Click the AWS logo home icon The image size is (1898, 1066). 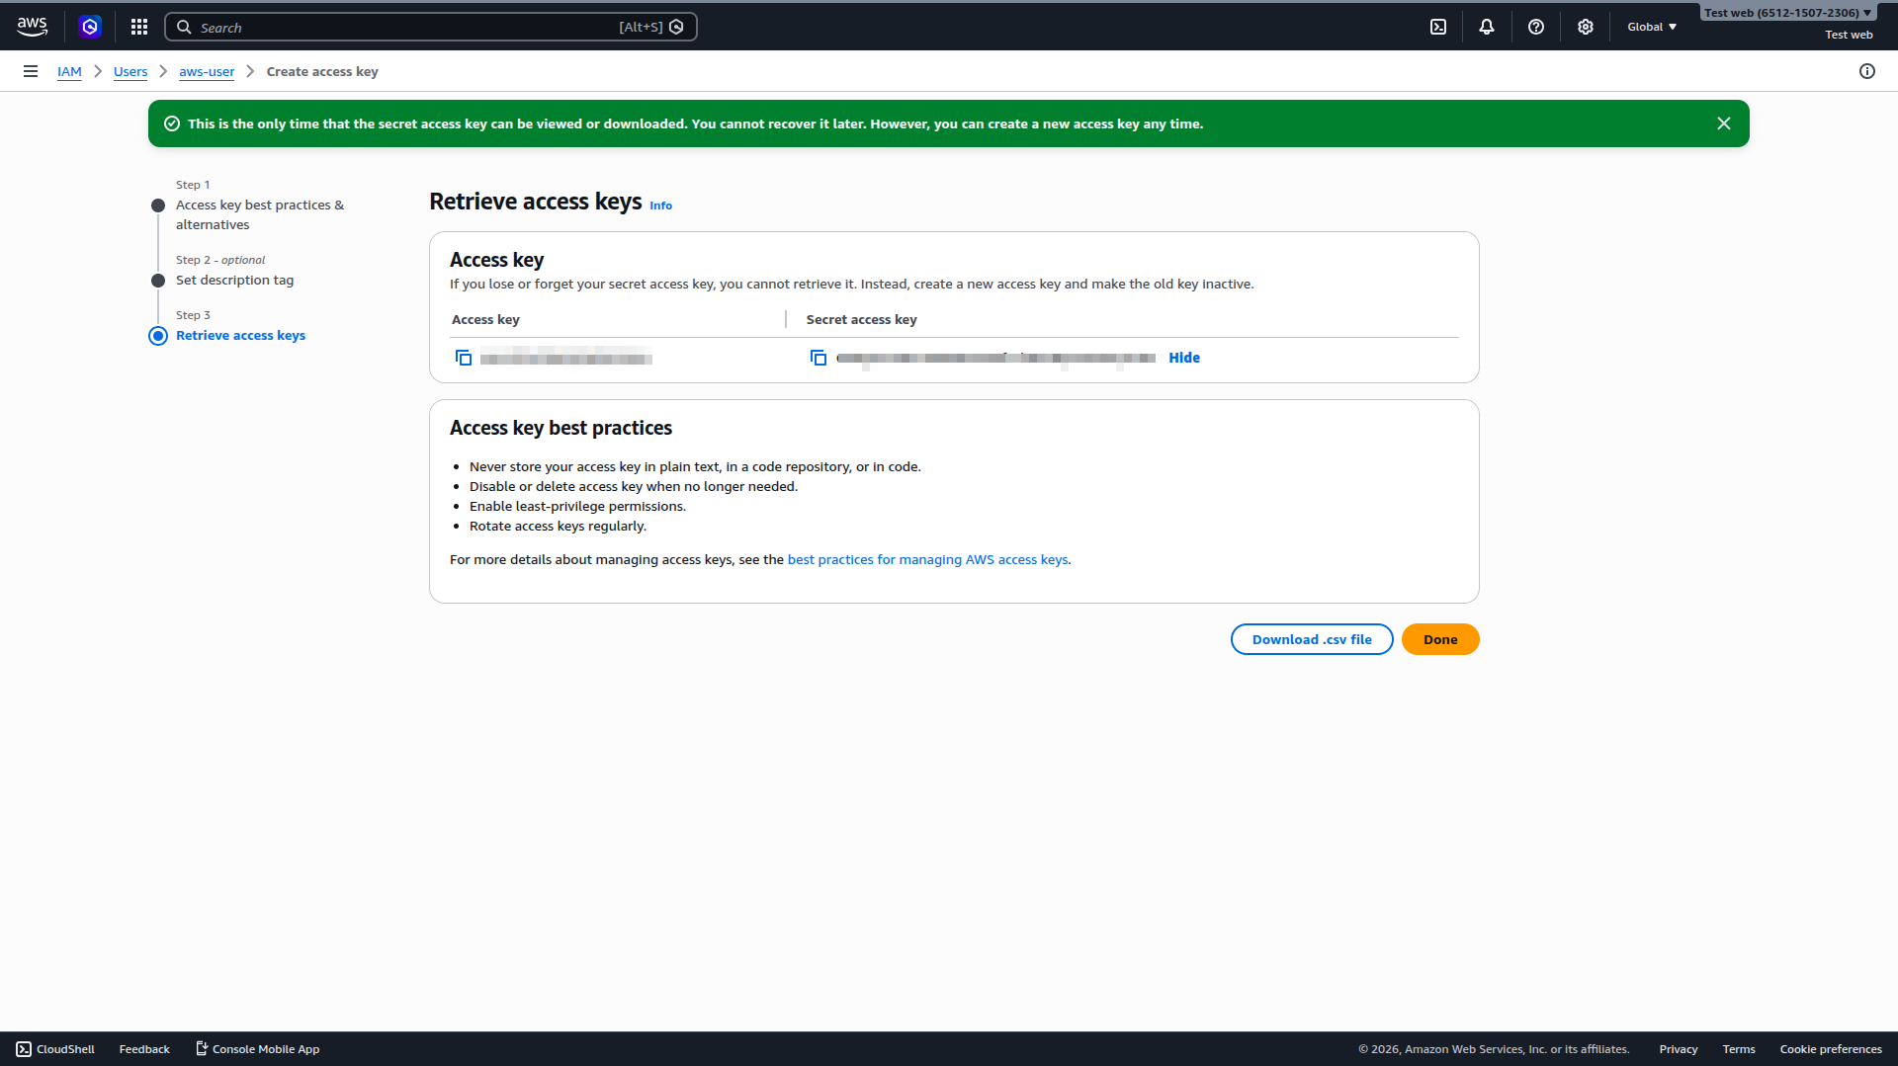[32, 27]
